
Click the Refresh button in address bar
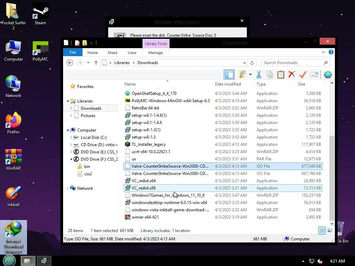pos(252,63)
